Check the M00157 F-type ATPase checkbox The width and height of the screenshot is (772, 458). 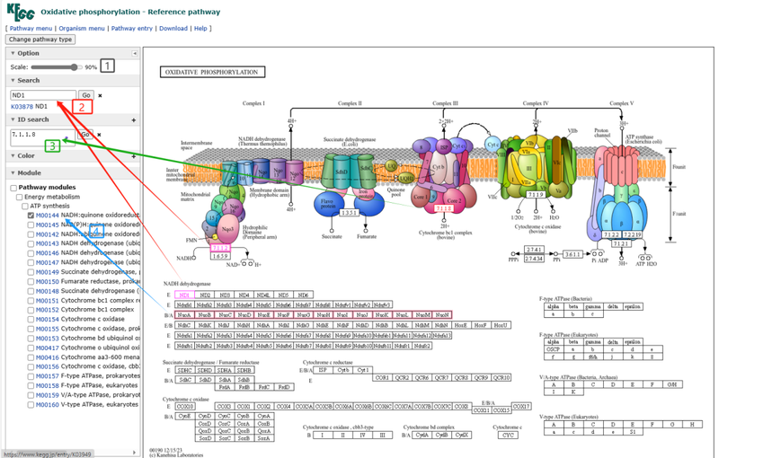31,376
